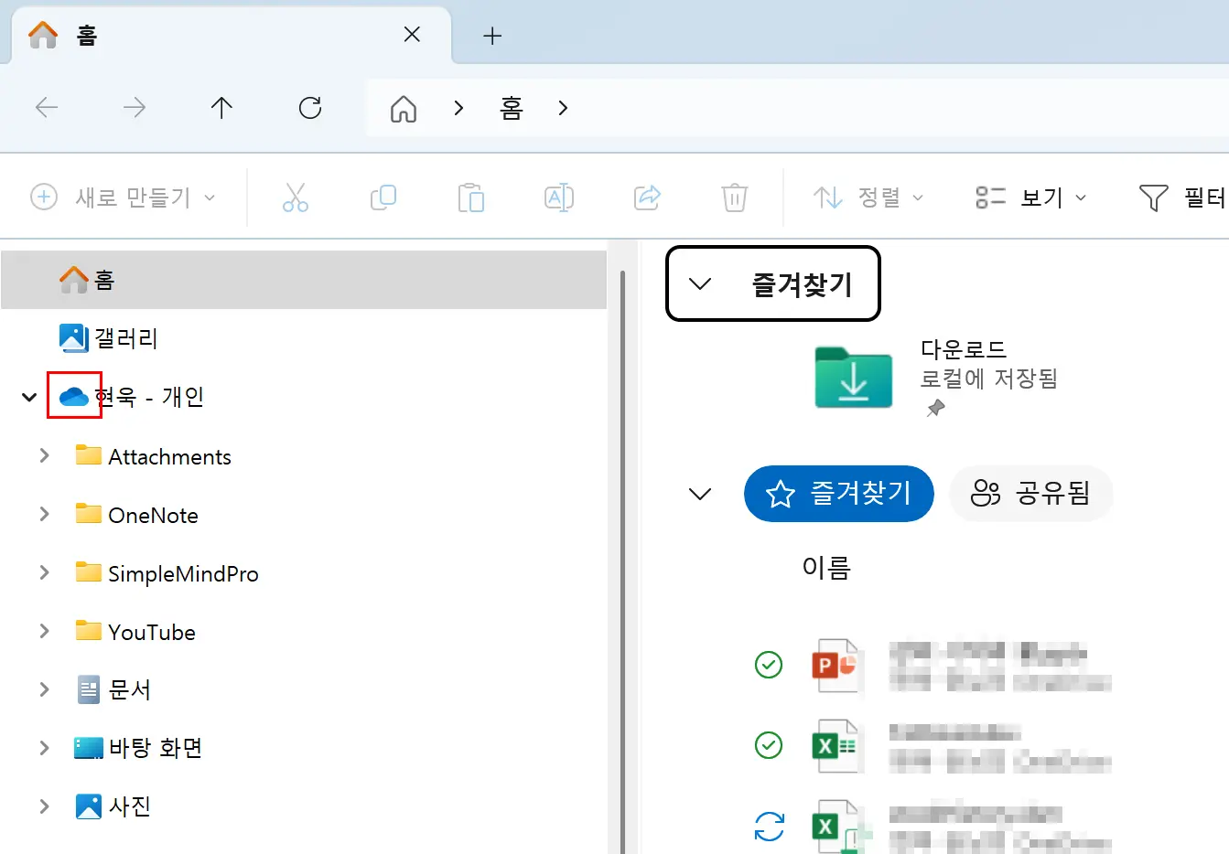This screenshot has height=854, width=1229.
Task: Expand the OneNote folder
Action: (x=44, y=514)
